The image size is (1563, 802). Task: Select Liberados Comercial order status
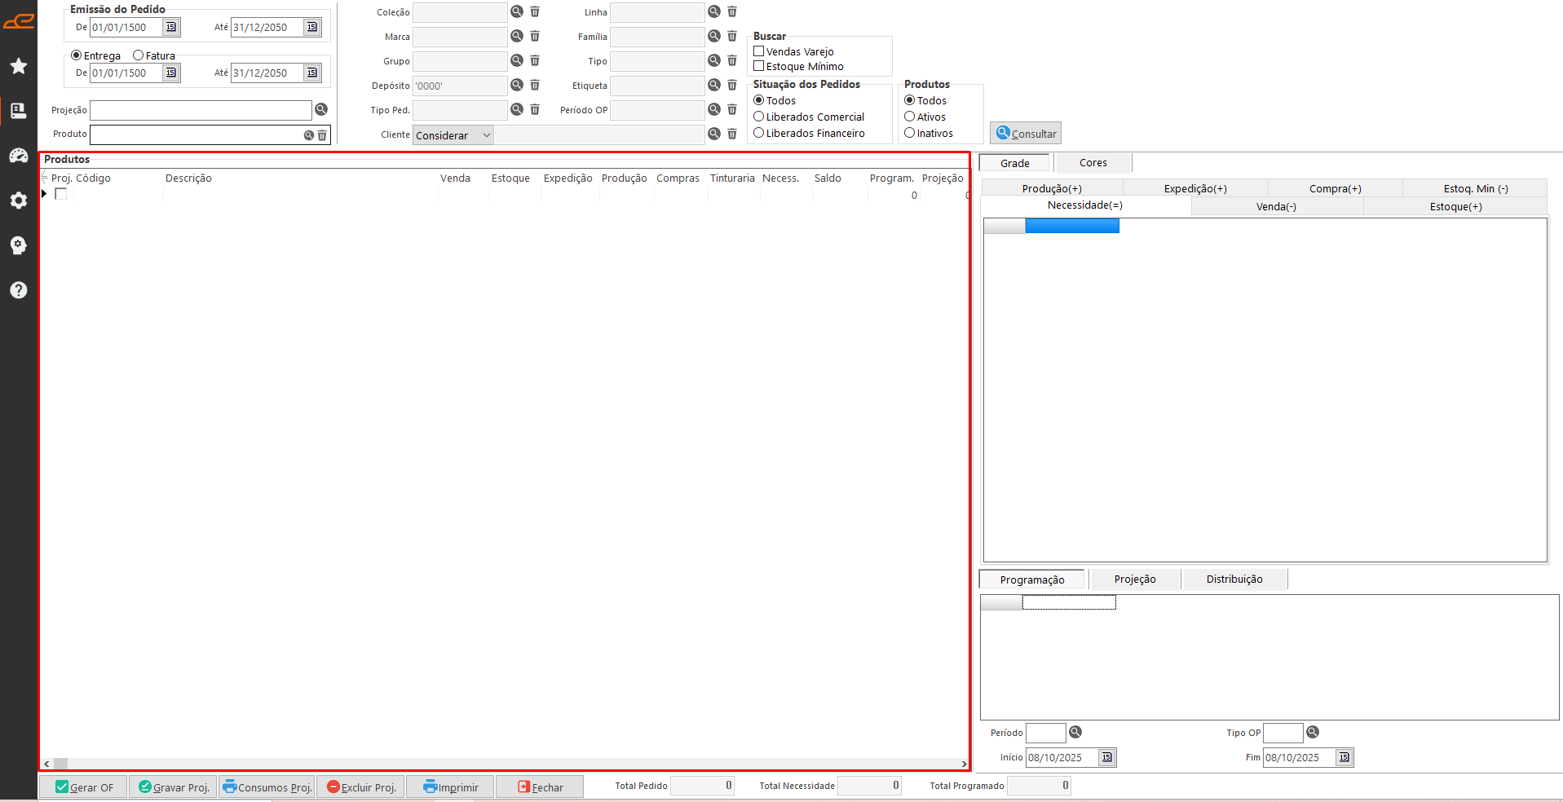[x=759, y=117]
